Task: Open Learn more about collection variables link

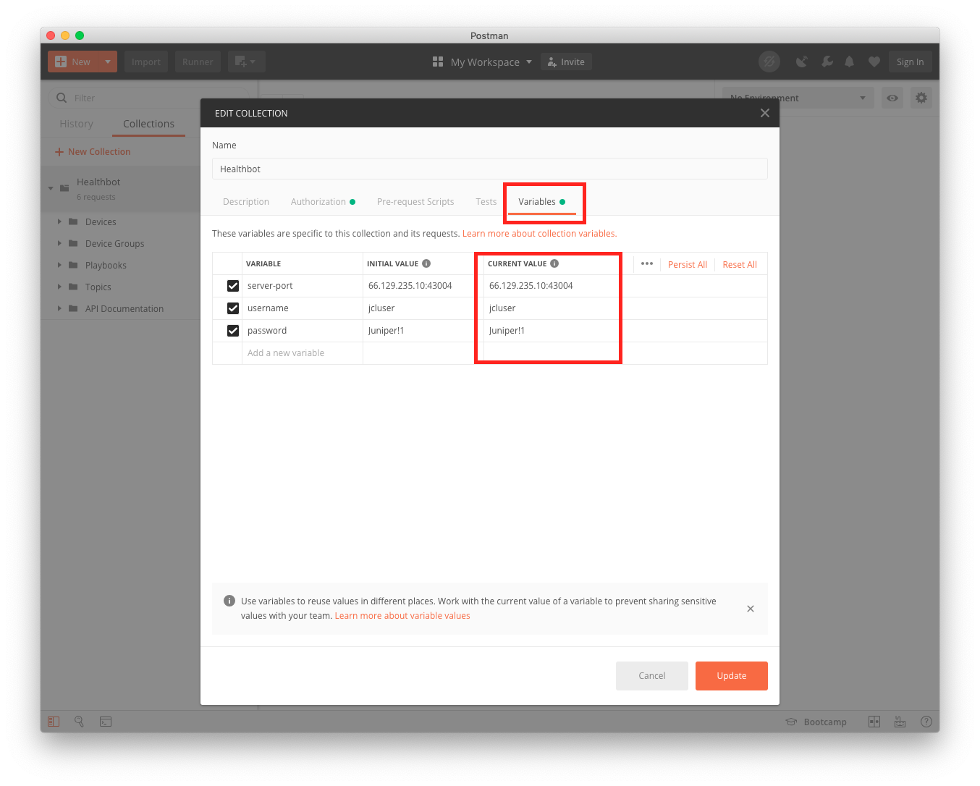Action: 540,234
